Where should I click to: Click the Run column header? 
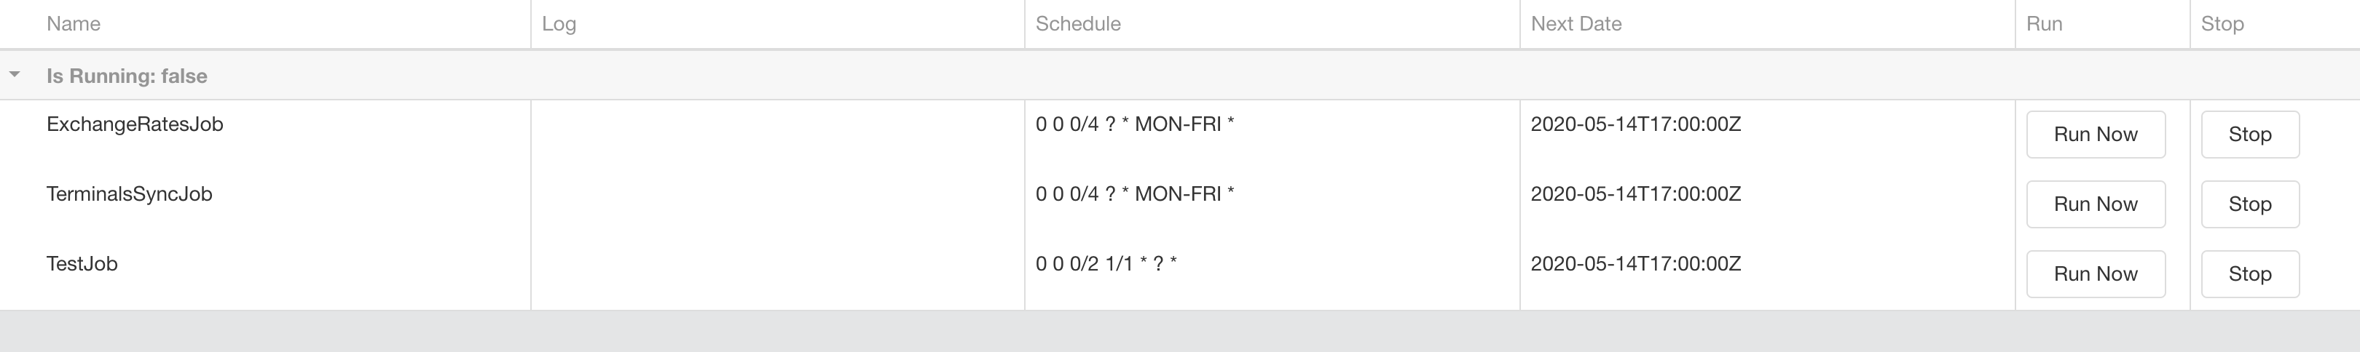2044,24
